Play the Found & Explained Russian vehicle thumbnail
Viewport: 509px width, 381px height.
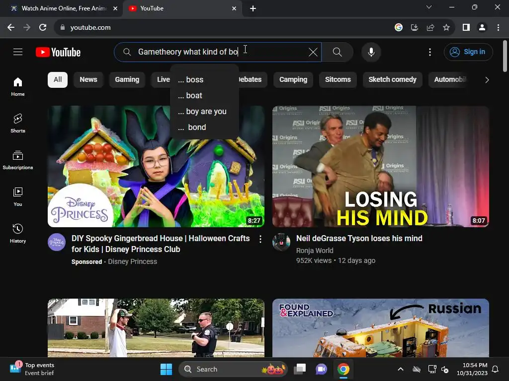380,327
